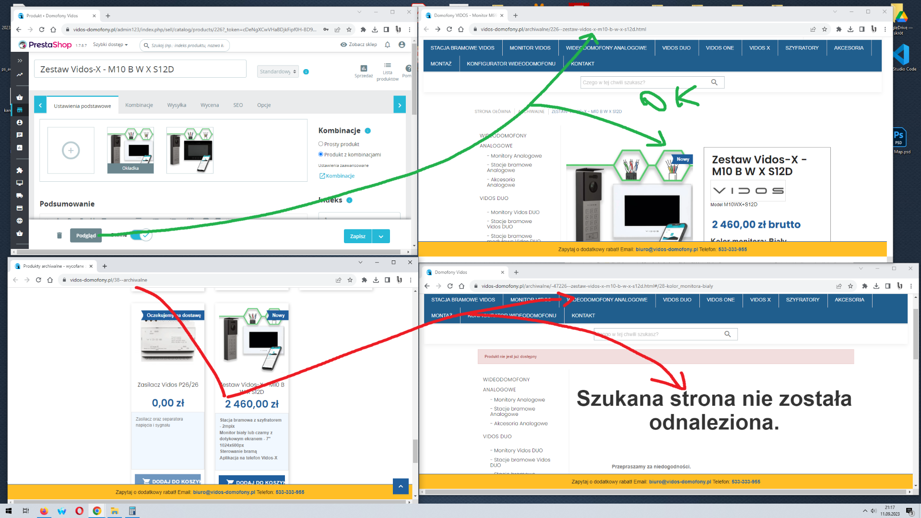
Task: Switch to the SEO tab
Action: point(238,105)
